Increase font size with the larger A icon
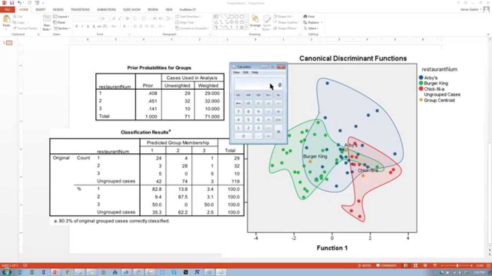The height and width of the screenshot is (276, 492). [x=114, y=18]
